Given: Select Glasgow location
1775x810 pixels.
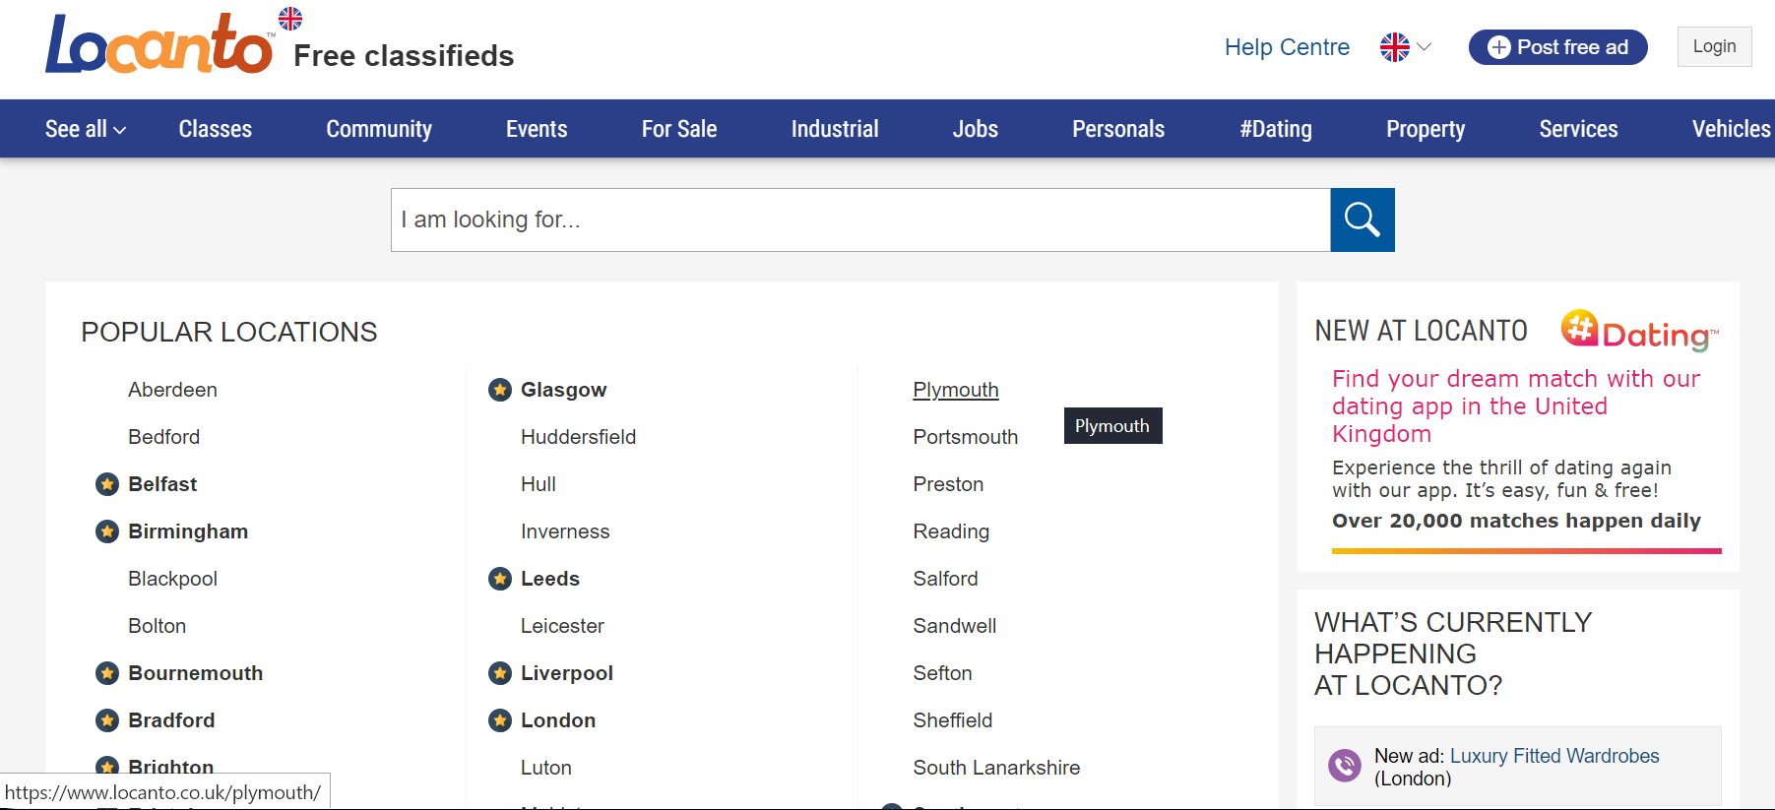Looking at the screenshot, I should tap(563, 390).
